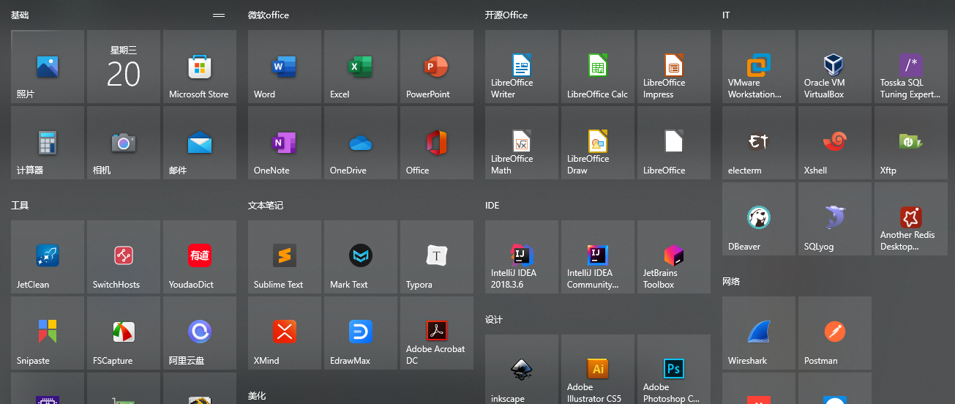The width and height of the screenshot is (955, 404).
Task: Open Postman tile
Action: pyautogui.click(x=835, y=333)
